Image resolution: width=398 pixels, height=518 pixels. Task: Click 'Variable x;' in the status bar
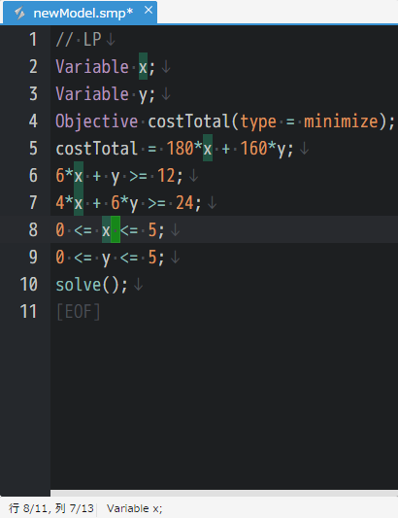click(x=135, y=508)
